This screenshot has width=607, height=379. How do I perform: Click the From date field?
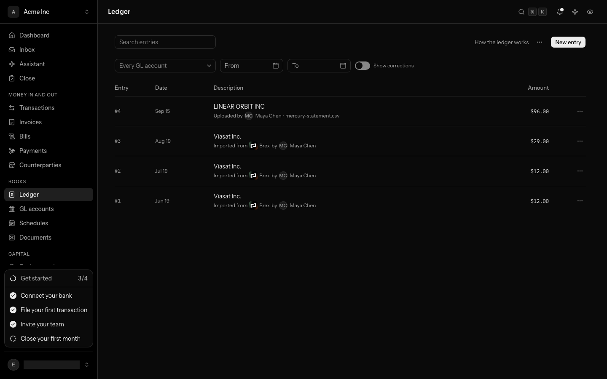click(252, 66)
